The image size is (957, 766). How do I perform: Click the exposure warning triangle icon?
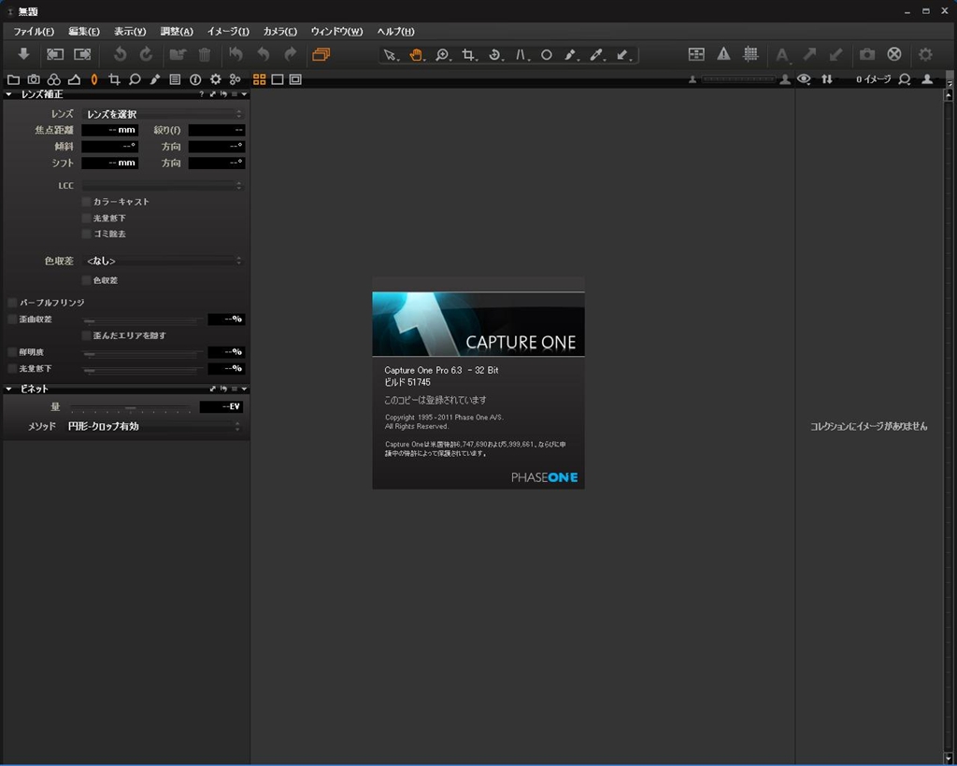click(x=723, y=54)
